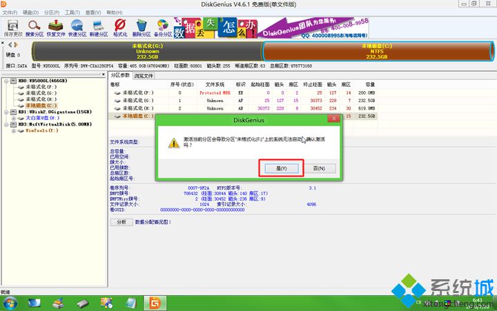The image size is (497, 311).
Task: Switch to the 分区参数 tab
Action: click(120, 75)
